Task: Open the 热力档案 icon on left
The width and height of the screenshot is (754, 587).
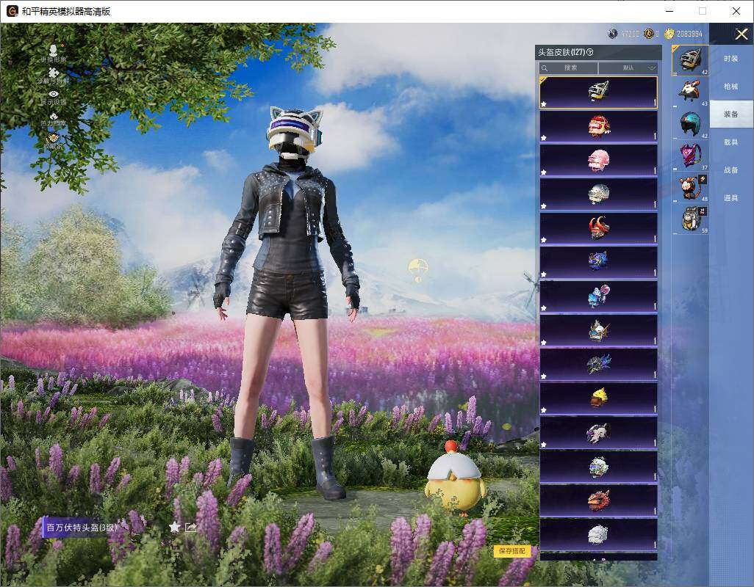Action: [54, 116]
